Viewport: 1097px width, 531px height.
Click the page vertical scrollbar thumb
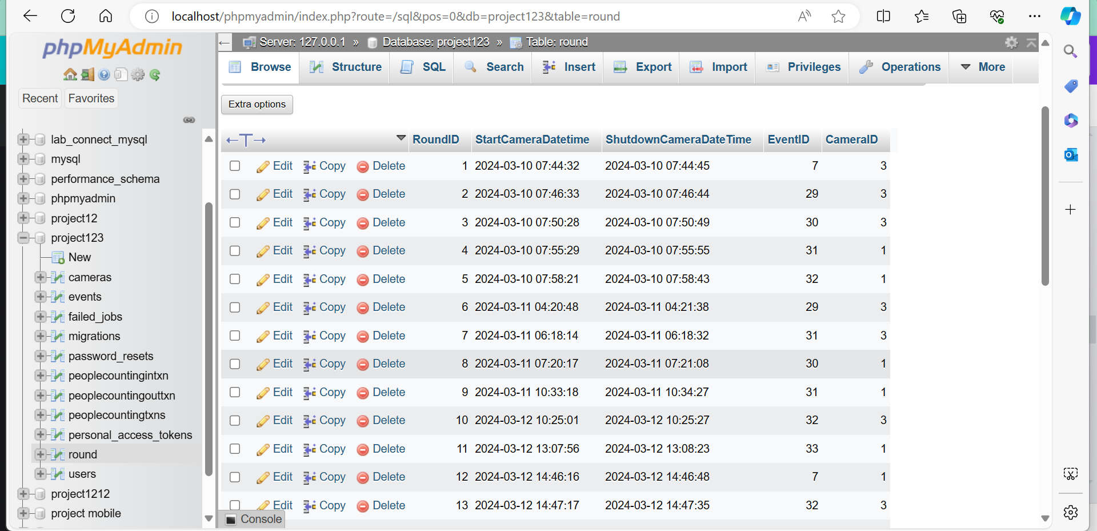[1045, 194]
